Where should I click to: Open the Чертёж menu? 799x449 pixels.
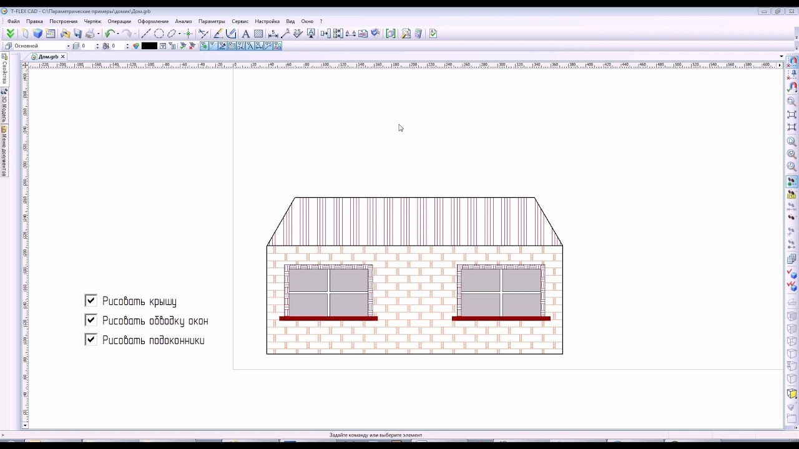pos(92,21)
